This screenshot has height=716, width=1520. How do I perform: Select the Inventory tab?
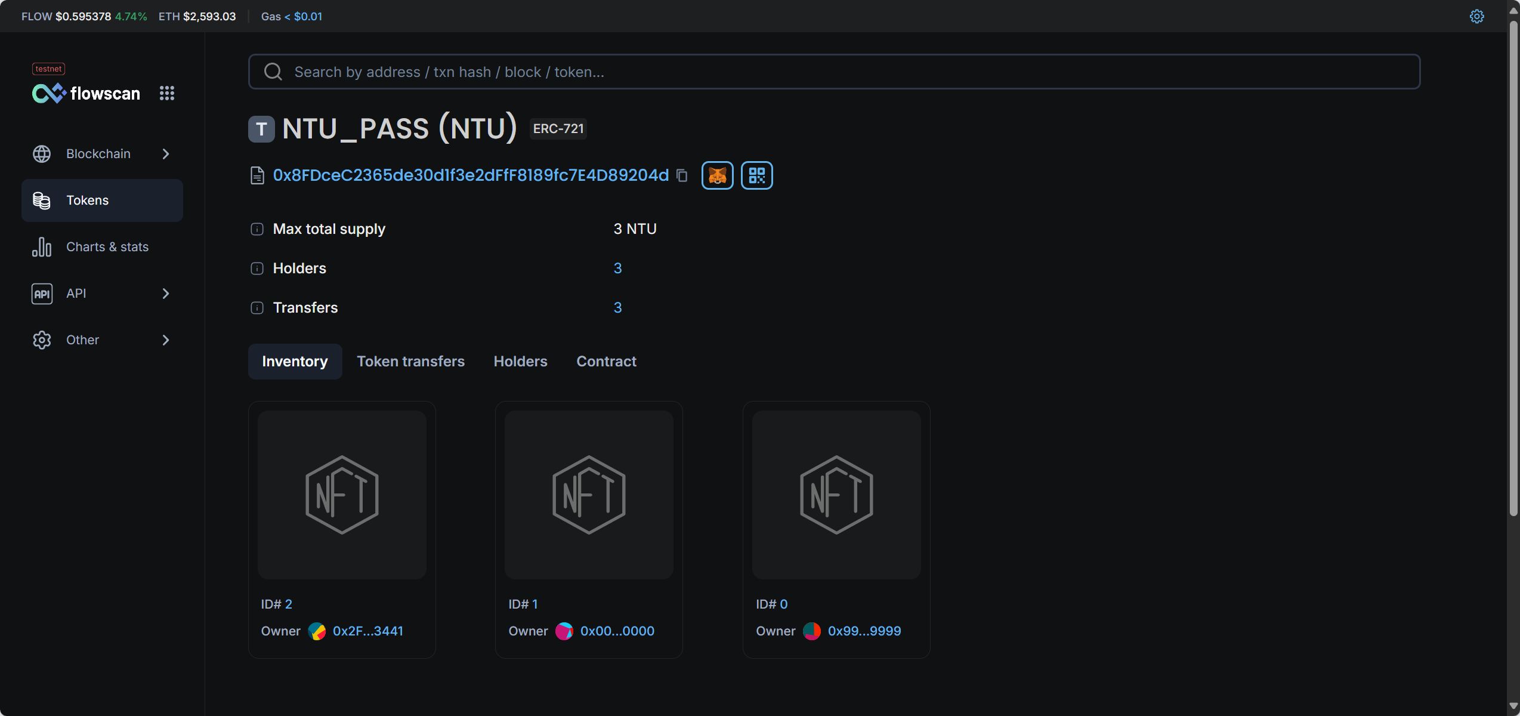pyautogui.click(x=295, y=362)
